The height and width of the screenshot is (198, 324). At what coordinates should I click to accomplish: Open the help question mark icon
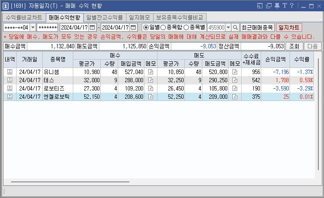292,6
